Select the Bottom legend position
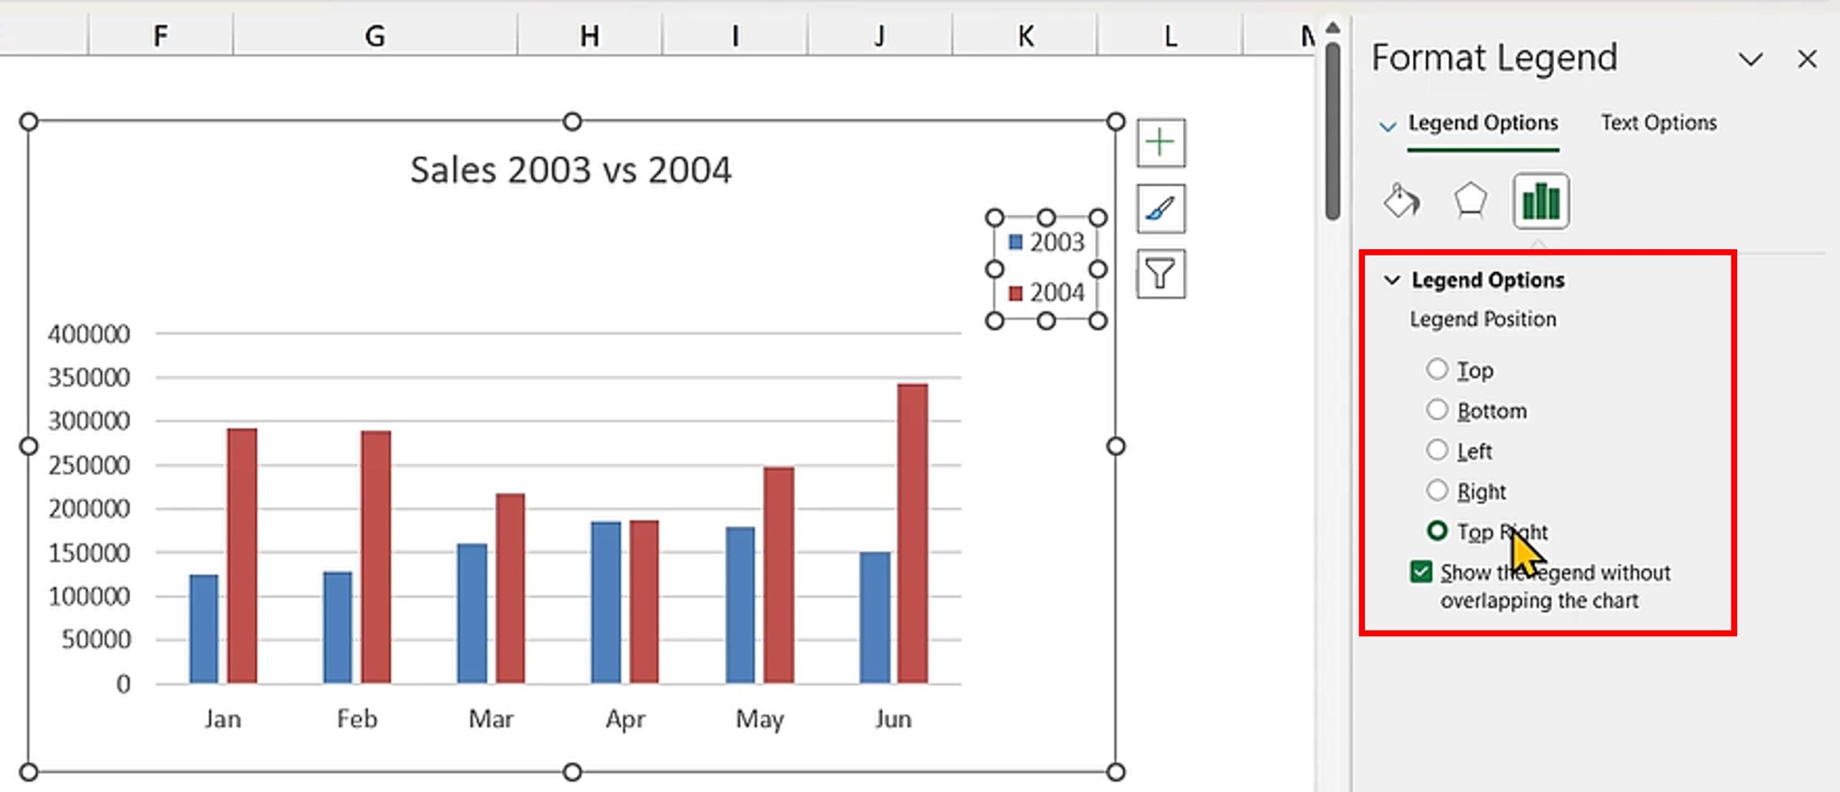The height and width of the screenshot is (792, 1840). tap(1437, 410)
